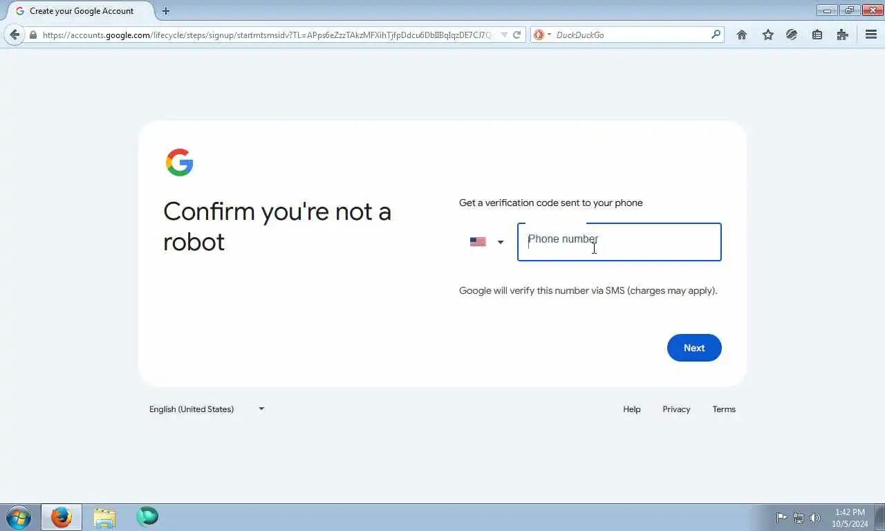This screenshot has height=531, width=885.
Task: Reload the page with the refresh icon
Action: (x=516, y=35)
